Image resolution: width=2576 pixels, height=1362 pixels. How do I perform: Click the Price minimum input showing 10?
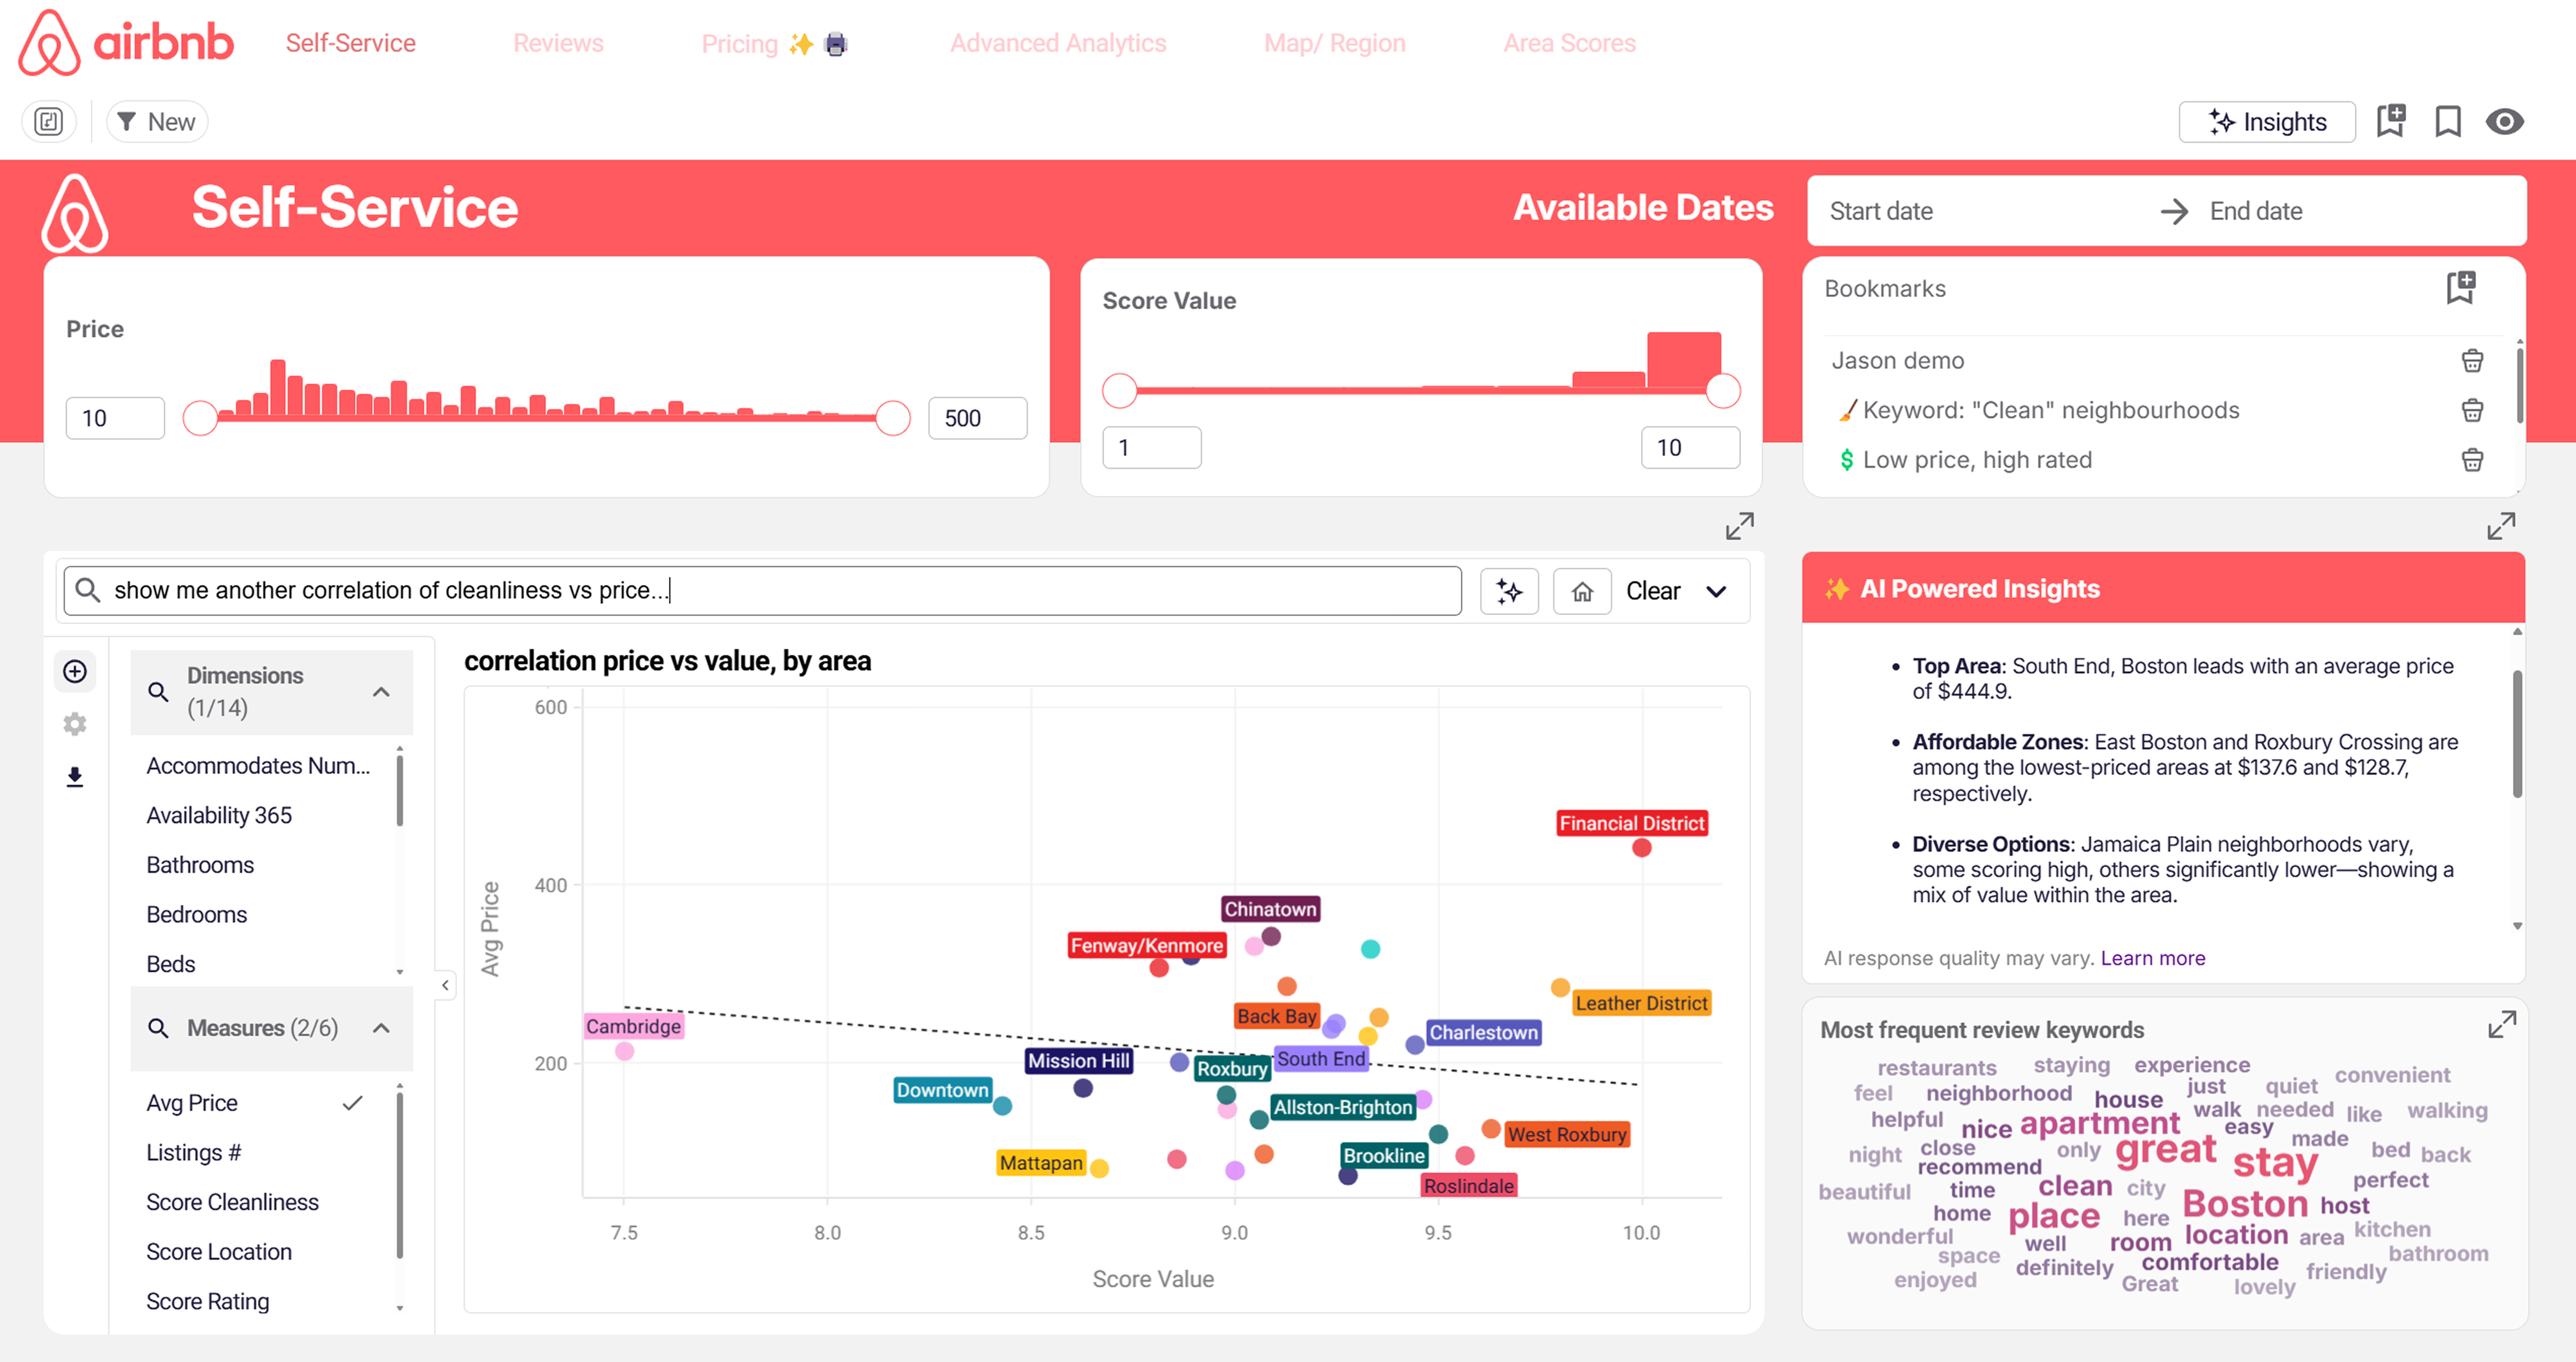pos(115,418)
